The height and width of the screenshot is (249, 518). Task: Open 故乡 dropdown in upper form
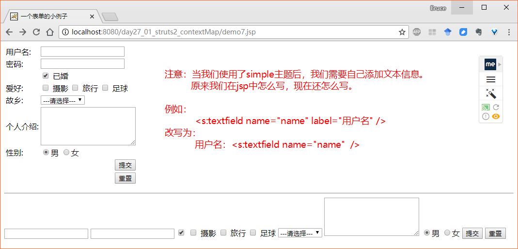coord(63,100)
